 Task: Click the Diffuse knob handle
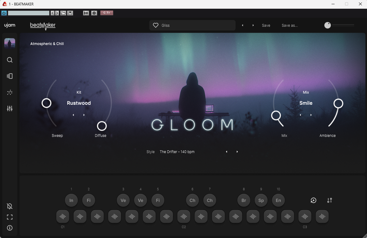102,126
